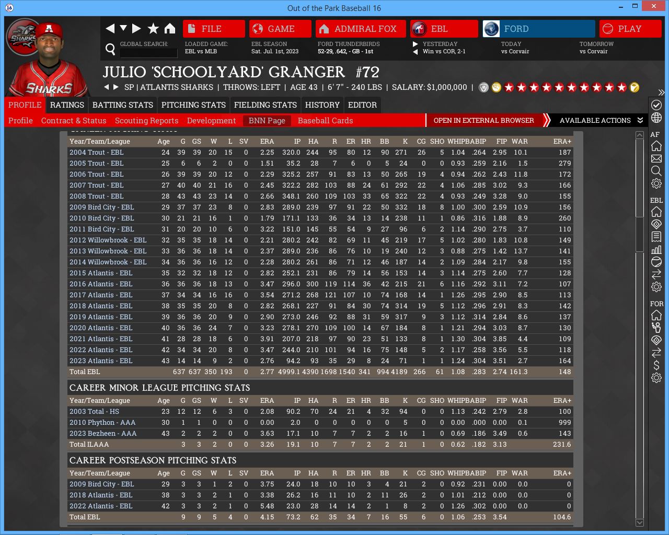
Task: Switch to the FIELDING STATS tab
Action: 266,105
